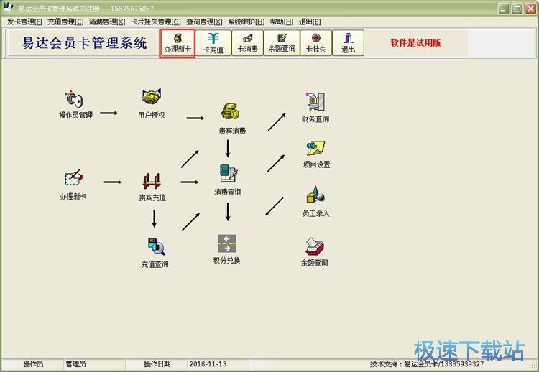Image resolution: width=539 pixels, height=372 pixels.
Task: Click the 卡充值 toolbar button
Action: tap(213, 43)
